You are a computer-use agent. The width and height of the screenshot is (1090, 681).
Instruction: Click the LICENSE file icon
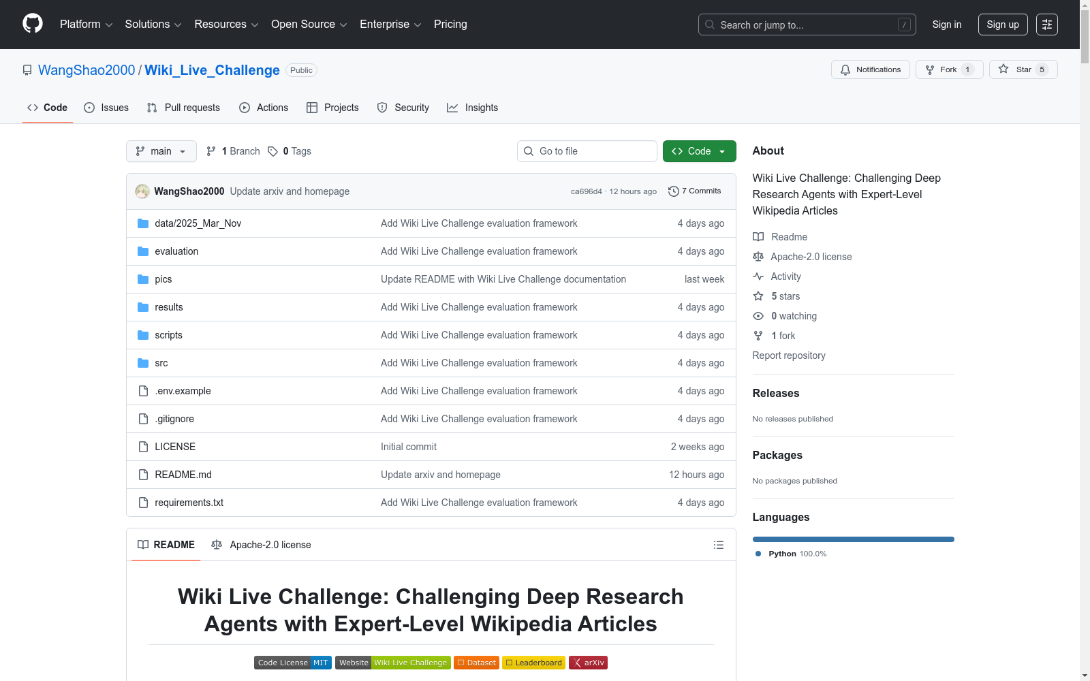point(143,447)
